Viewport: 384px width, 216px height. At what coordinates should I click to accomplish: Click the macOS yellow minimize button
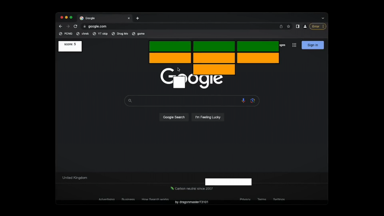click(66, 17)
